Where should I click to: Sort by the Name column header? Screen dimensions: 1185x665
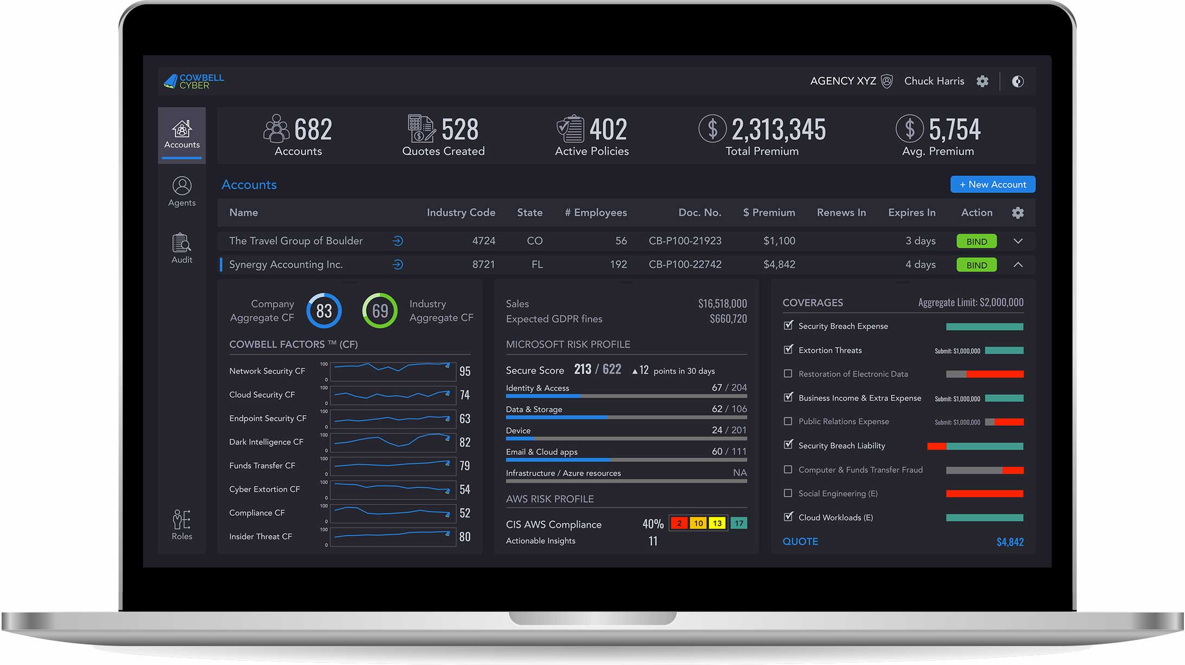point(243,212)
